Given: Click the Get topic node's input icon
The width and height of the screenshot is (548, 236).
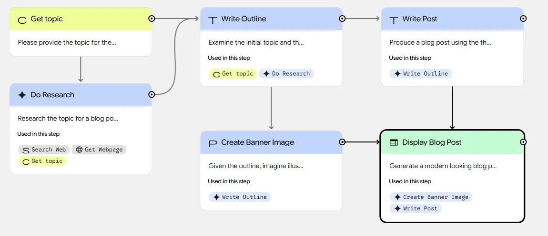Looking at the screenshot, I should coord(22,19).
